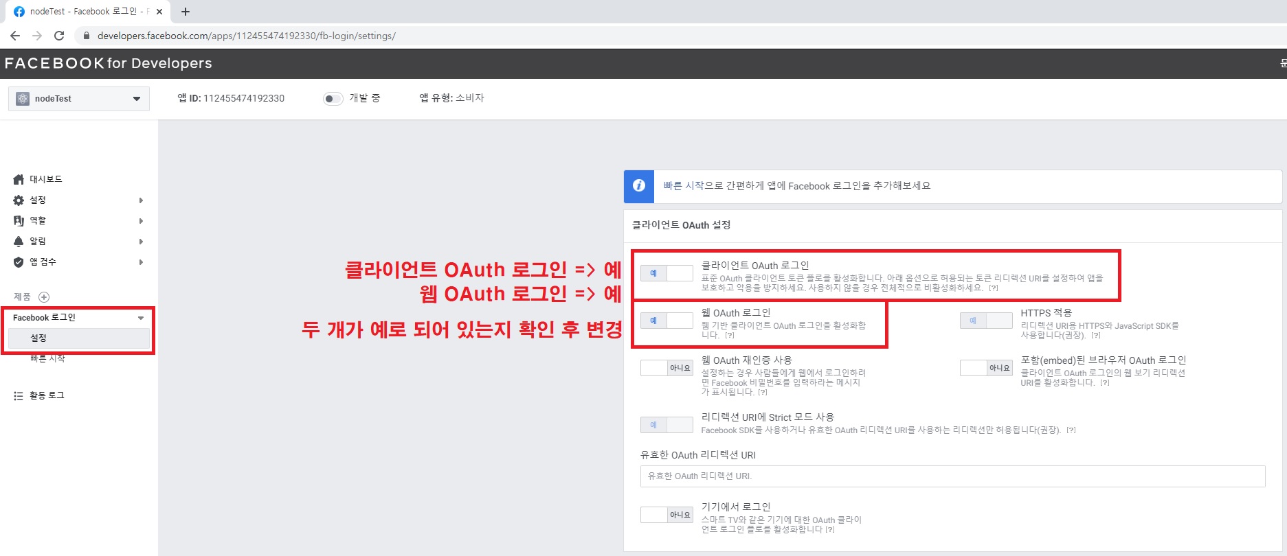The image size is (1287, 556).
Task: Open a new browser tab
Action: 186,12
